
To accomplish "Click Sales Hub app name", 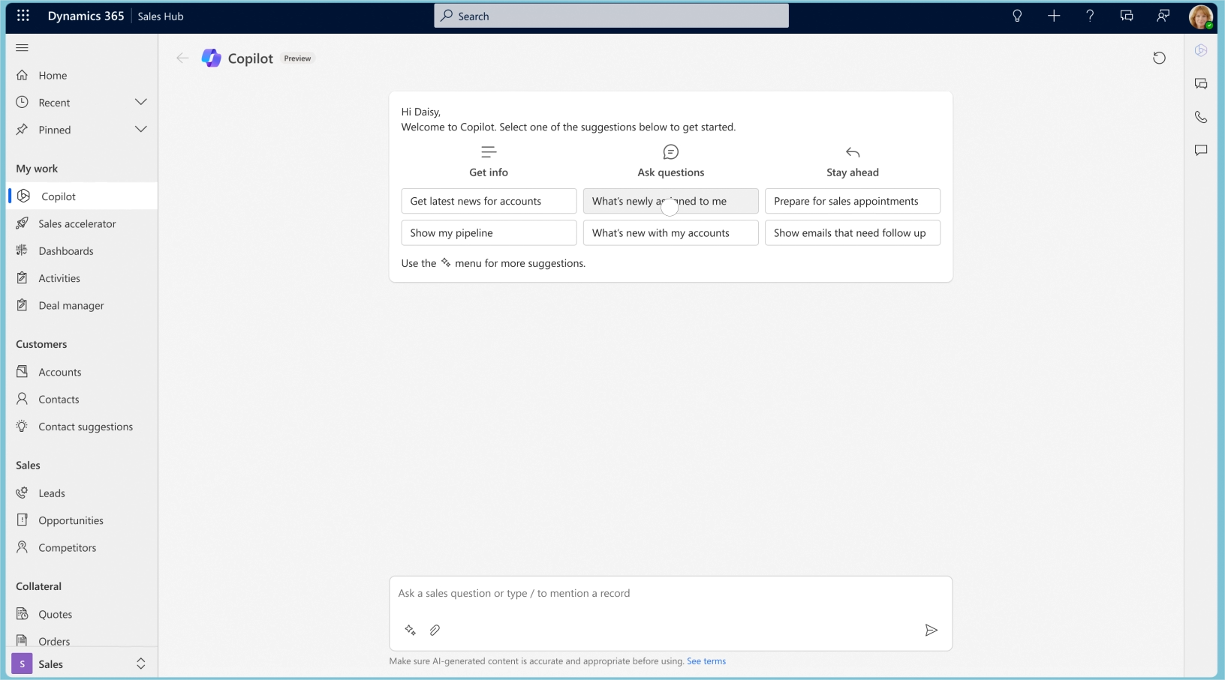I will point(161,16).
